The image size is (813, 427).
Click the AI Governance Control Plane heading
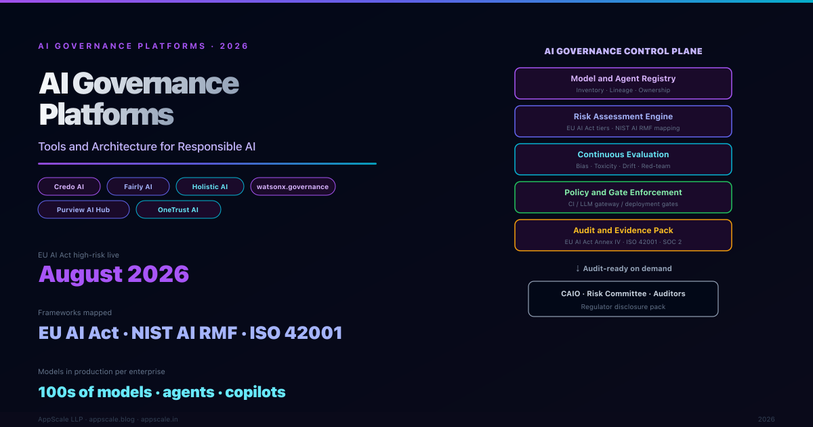click(x=623, y=52)
